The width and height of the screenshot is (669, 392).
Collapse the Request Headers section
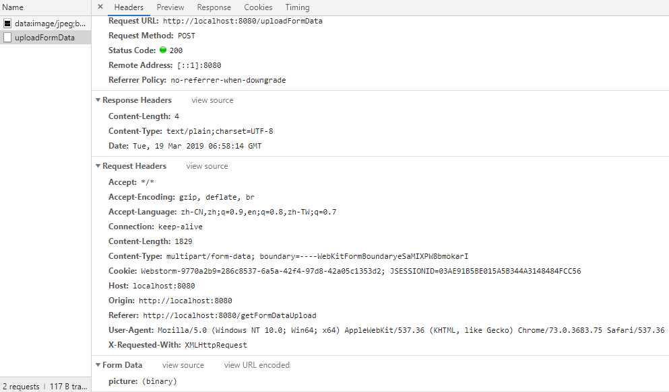[x=98, y=166]
